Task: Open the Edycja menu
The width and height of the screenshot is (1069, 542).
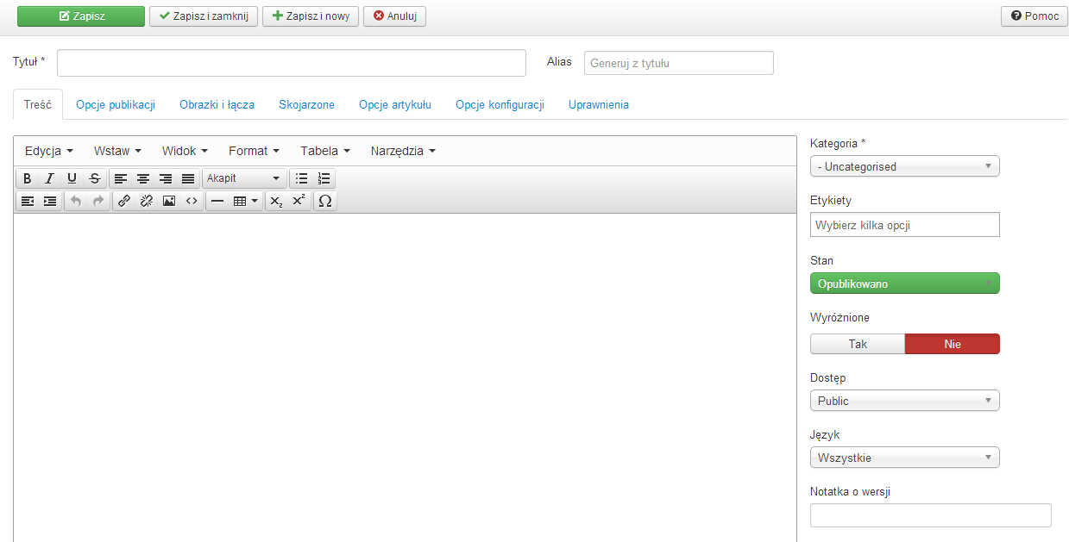Action: (49, 151)
